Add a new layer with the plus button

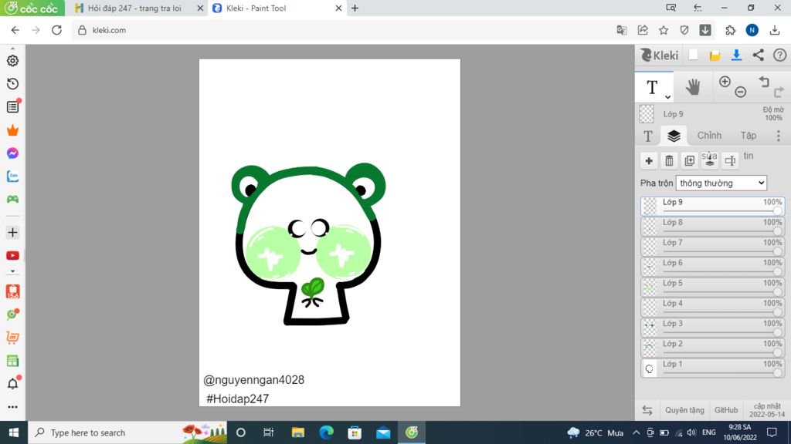(649, 161)
